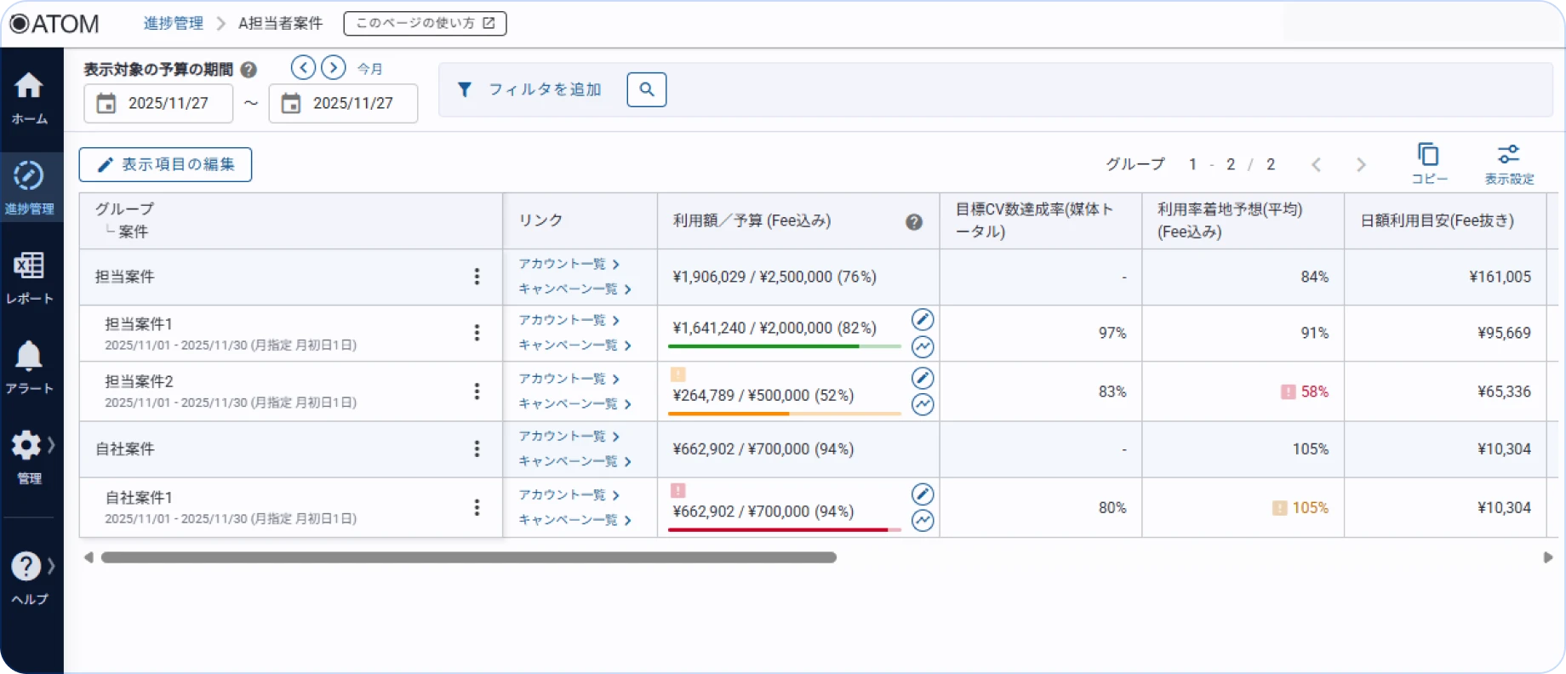Click the start date field 2025/11/27

159,103
